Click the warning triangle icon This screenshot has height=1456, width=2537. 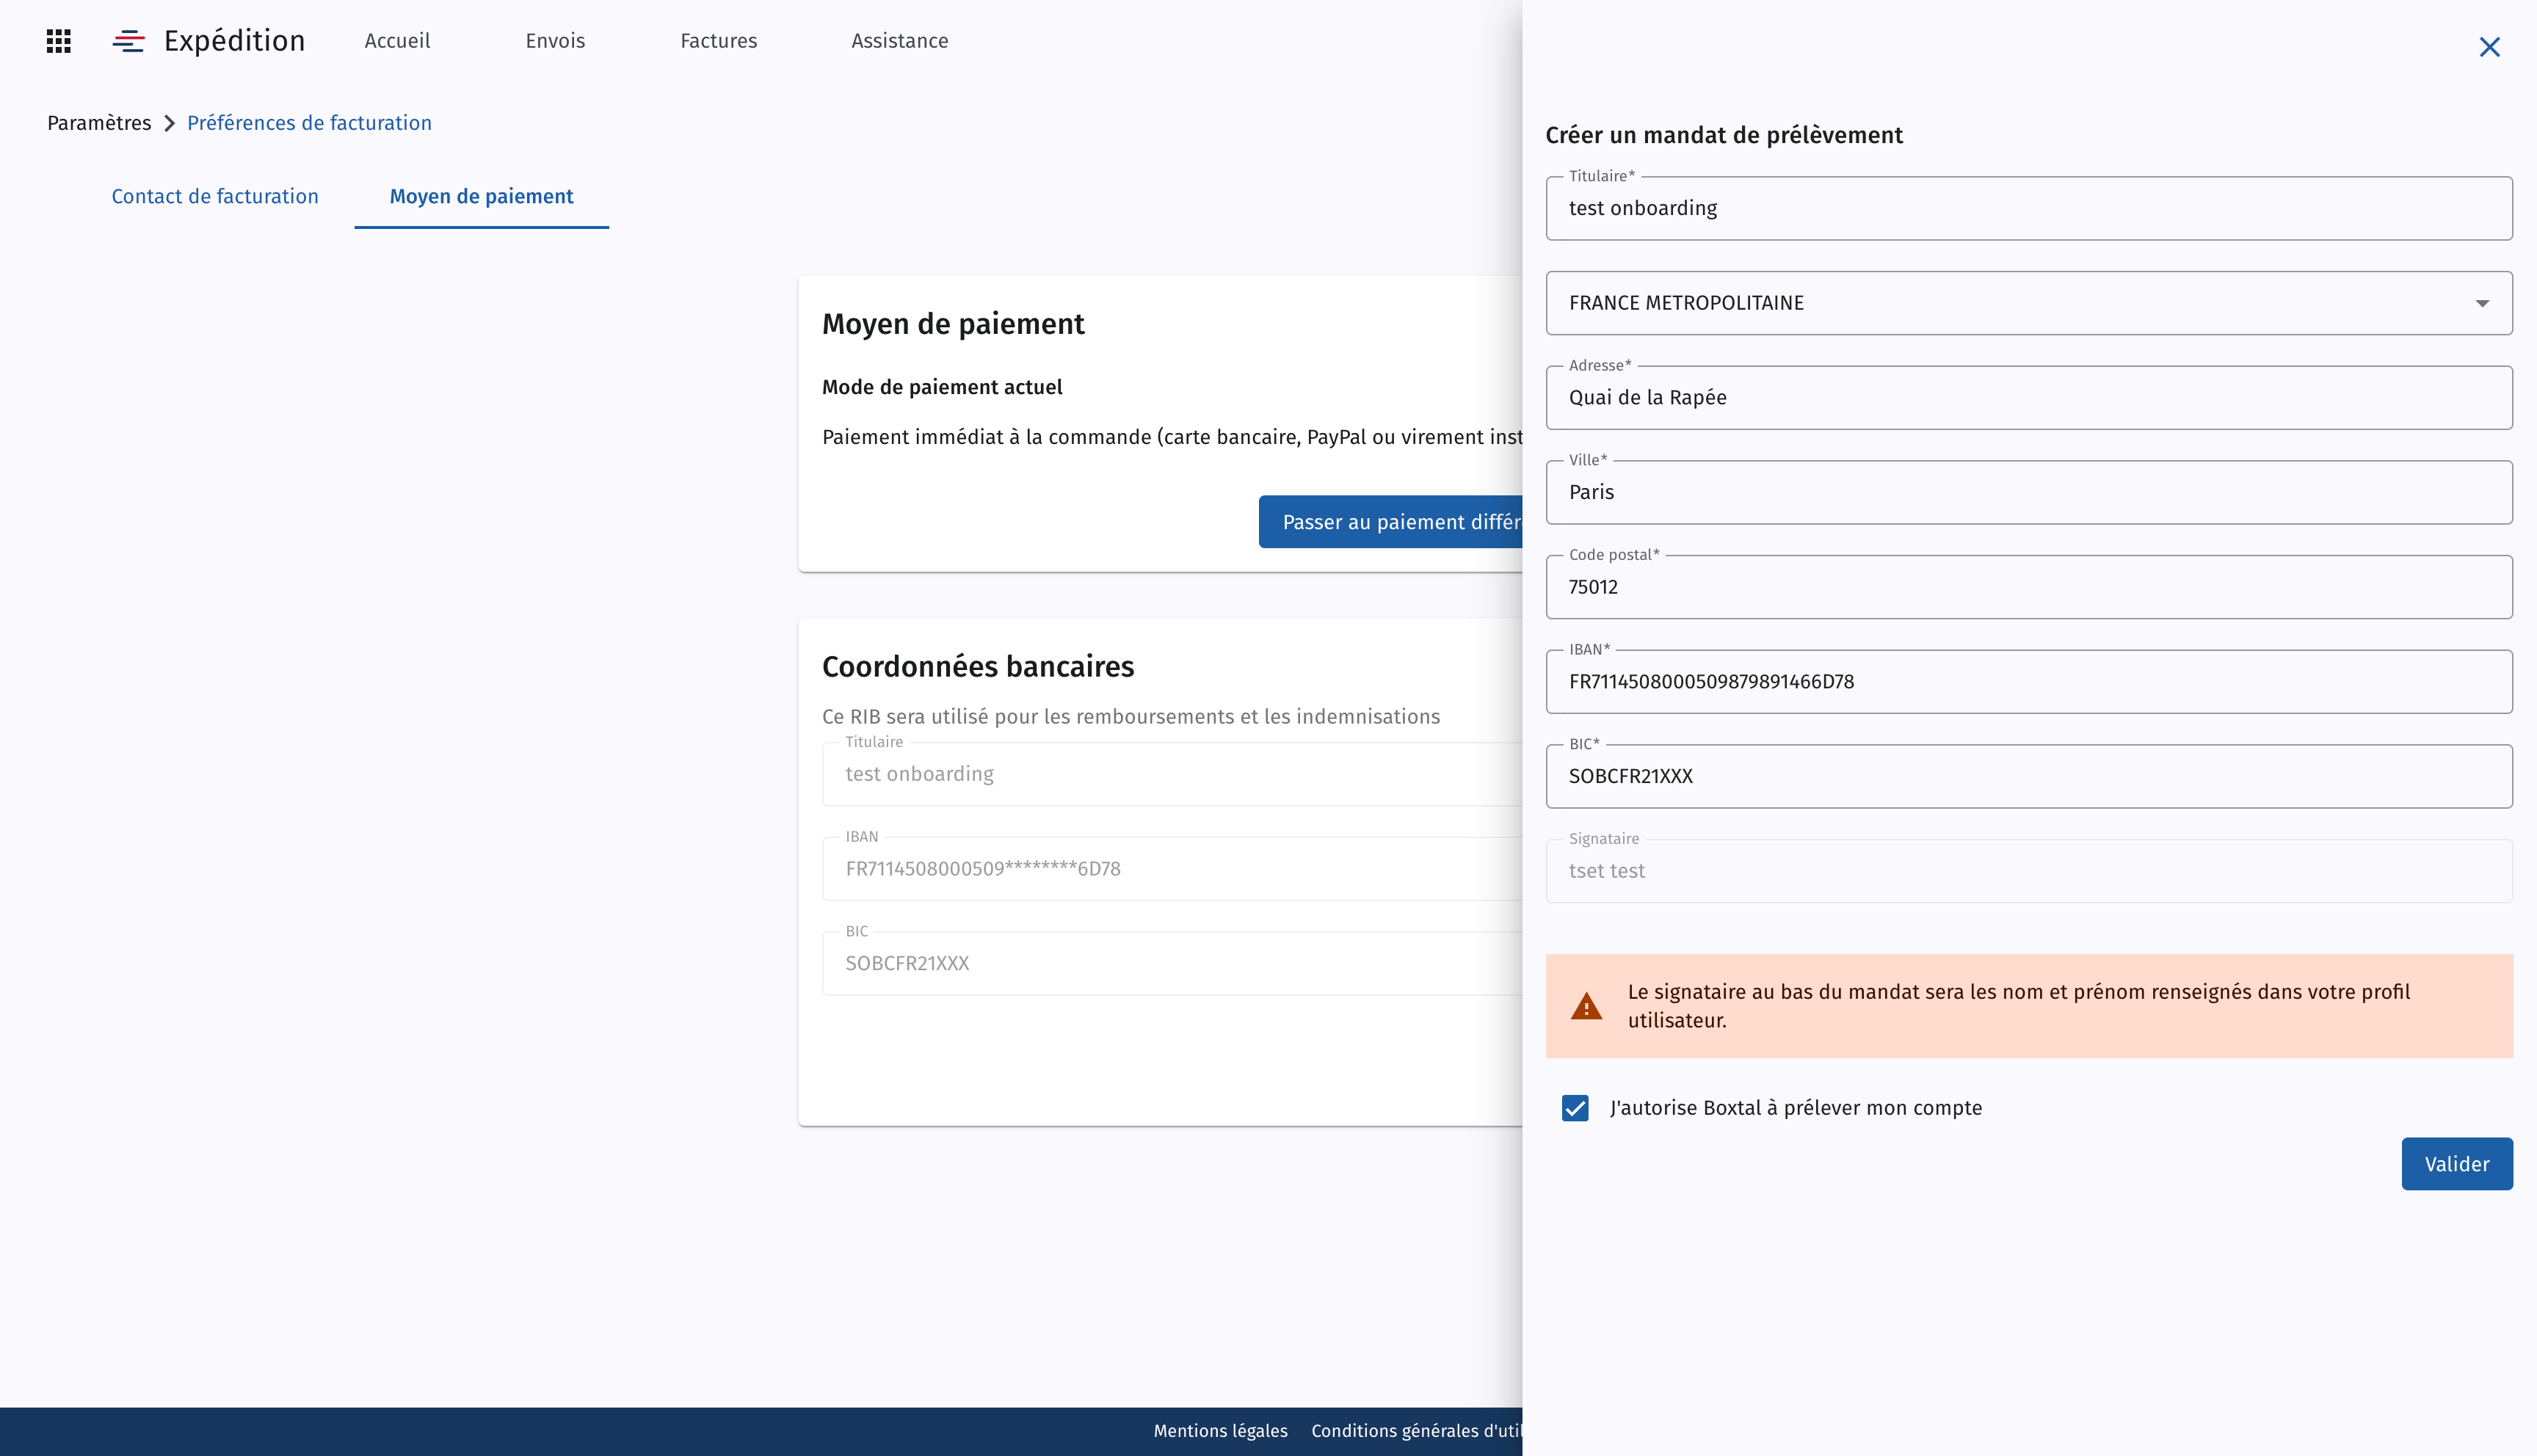pyautogui.click(x=1586, y=1006)
